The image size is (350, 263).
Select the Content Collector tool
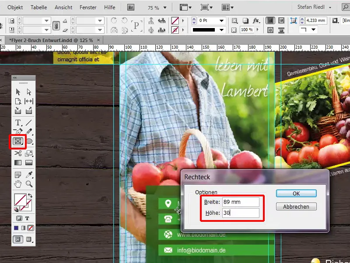[18, 110]
